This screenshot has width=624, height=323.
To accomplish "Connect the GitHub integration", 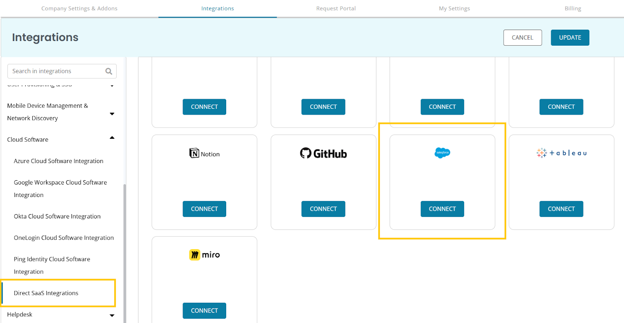I will pos(323,209).
